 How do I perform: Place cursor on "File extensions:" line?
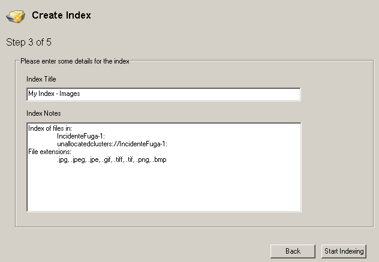point(49,152)
